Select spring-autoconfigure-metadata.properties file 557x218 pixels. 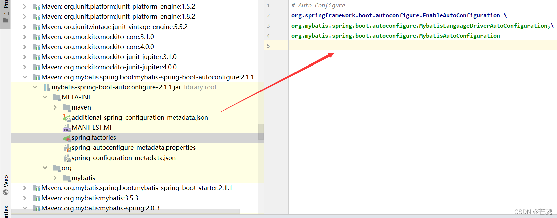[133, 147]
